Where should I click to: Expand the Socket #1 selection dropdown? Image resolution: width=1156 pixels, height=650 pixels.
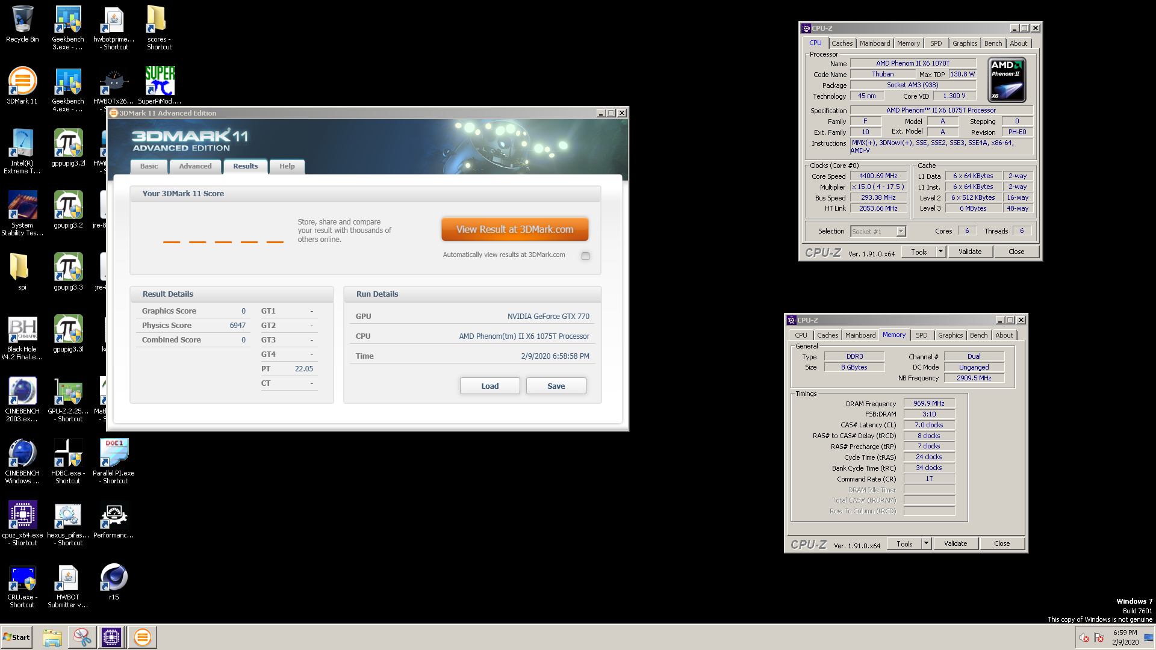point(901,231)
